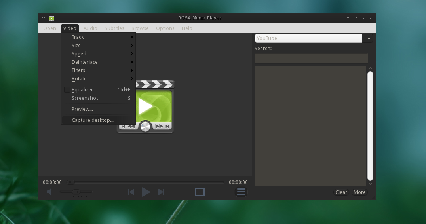Choose Capture desktop... option
Image resolution: width=426 pixels, height=224 pixels.
pos(98,120)
